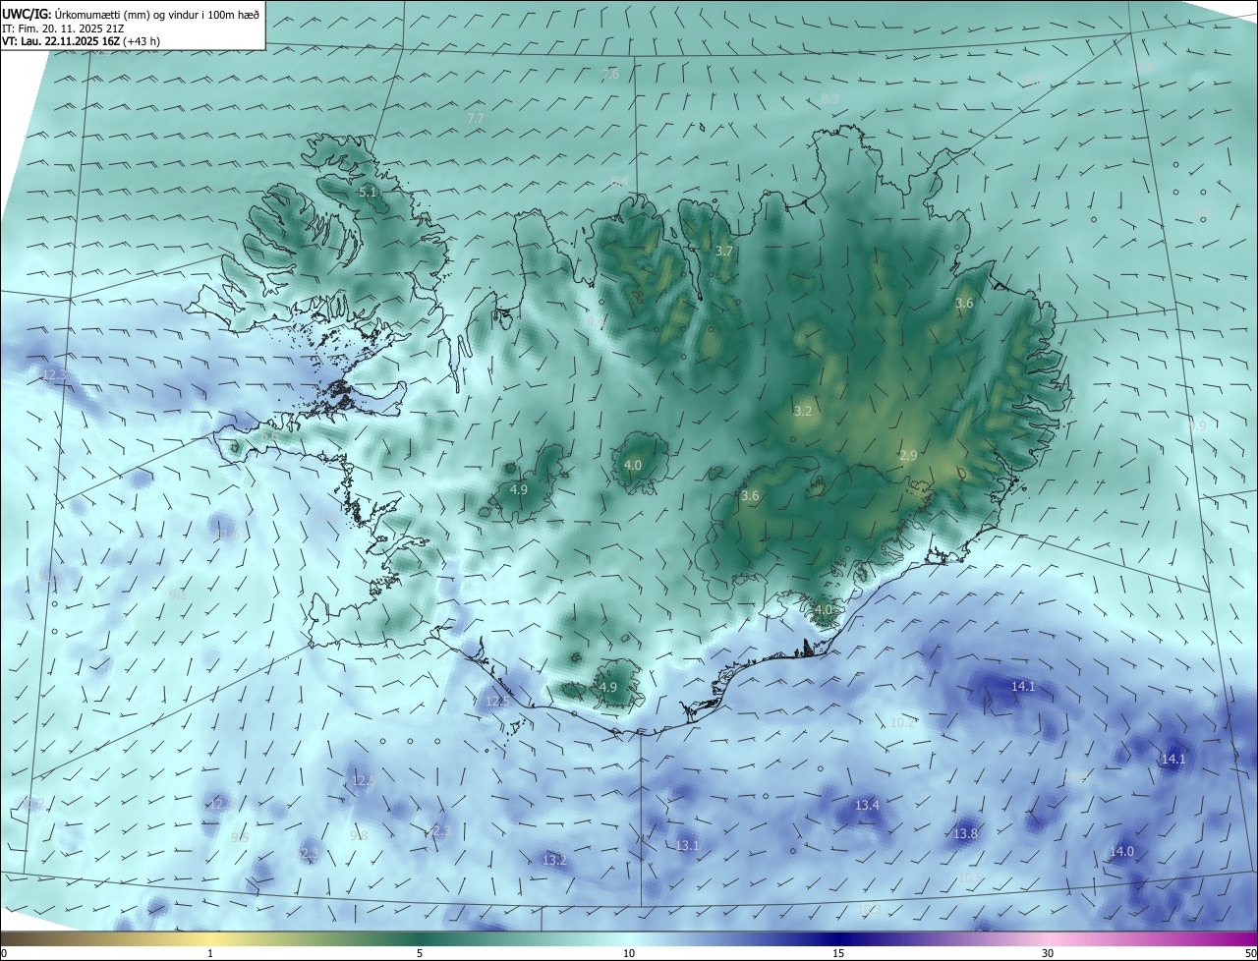Click the 13.1 value label on the map

point(687,845)
